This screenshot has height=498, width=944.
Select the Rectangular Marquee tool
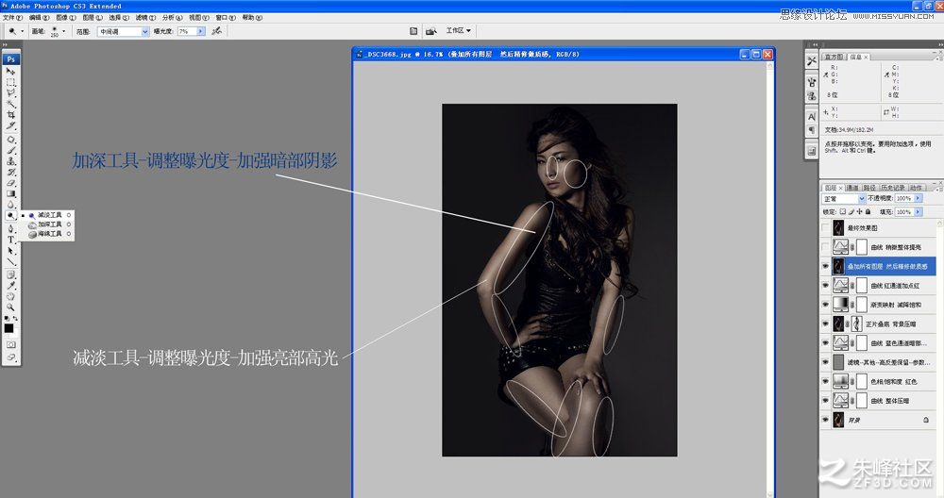[x=10, y=82]
